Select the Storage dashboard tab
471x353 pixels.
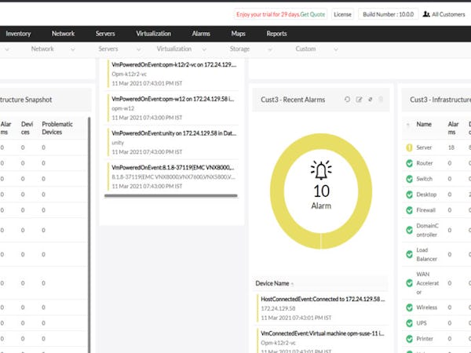click(x=239, y=49)
